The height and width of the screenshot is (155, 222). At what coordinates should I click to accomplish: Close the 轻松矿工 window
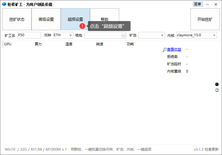pos(216,4)
